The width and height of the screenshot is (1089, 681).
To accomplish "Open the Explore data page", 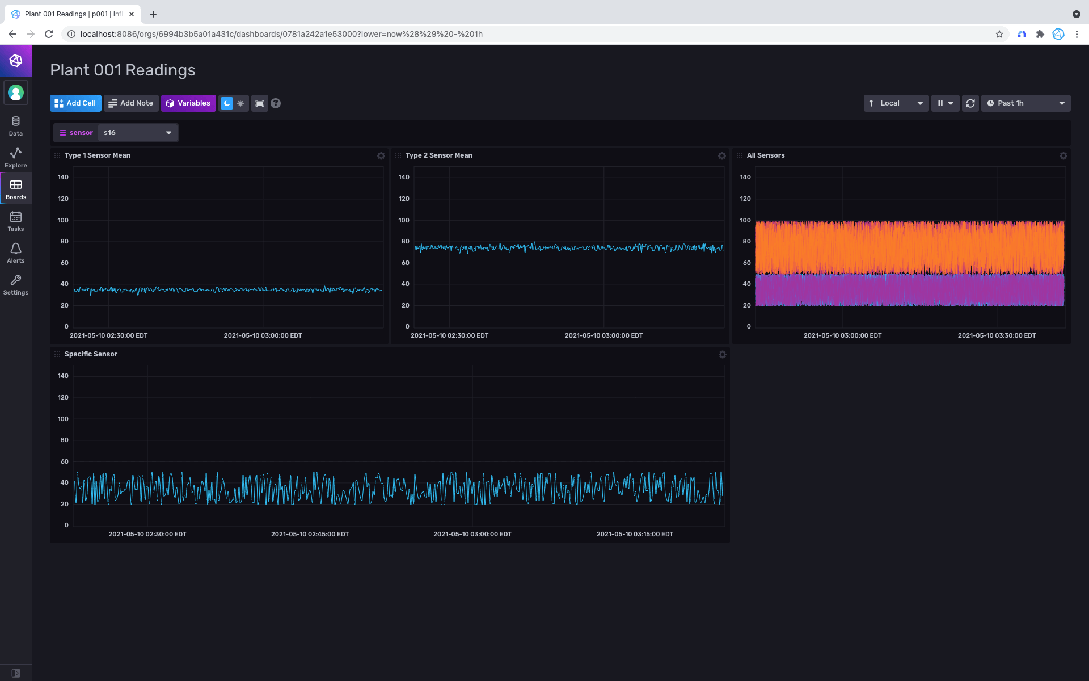I will [x=16, y=158].
